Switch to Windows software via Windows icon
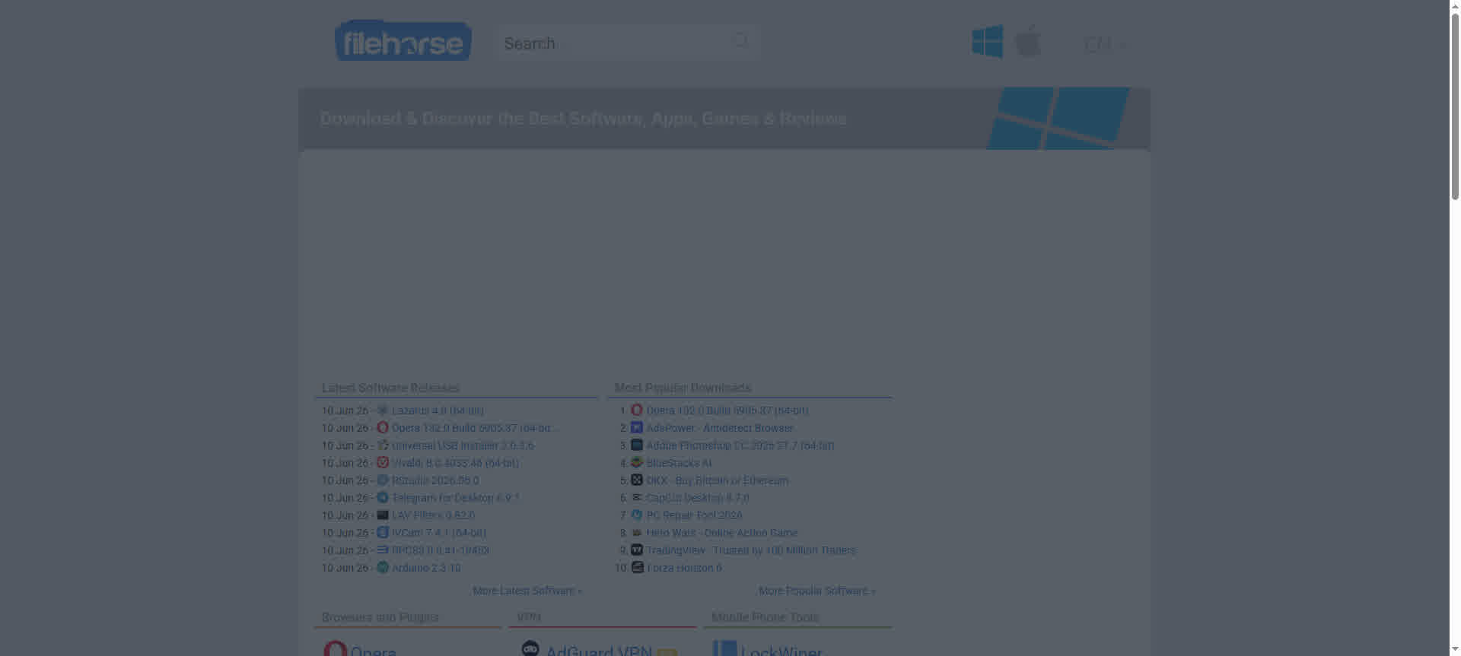 [x=987, y=41]
